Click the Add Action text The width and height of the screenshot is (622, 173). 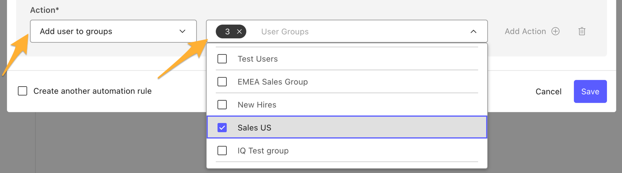point(525,31)
